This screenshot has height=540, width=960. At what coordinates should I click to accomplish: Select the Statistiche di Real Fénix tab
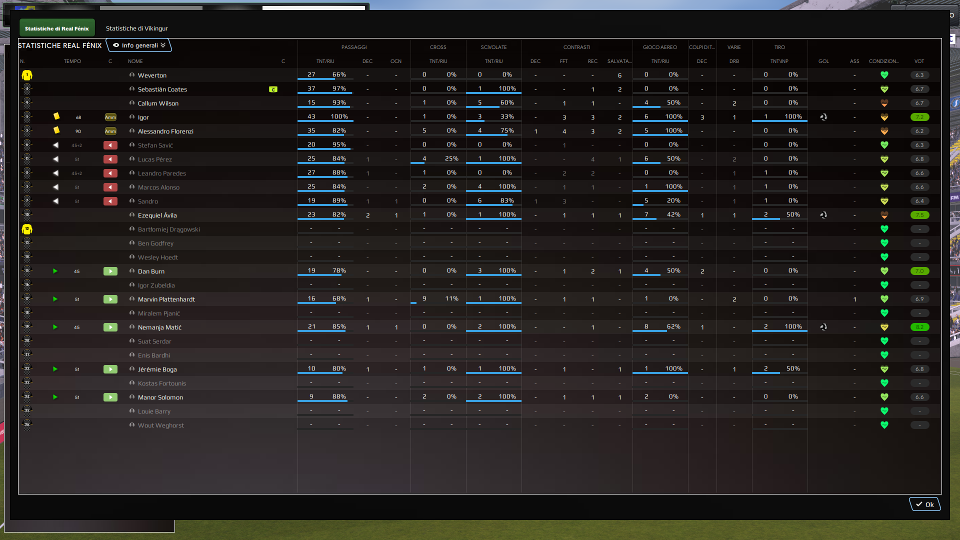click(x=57, y=28)
